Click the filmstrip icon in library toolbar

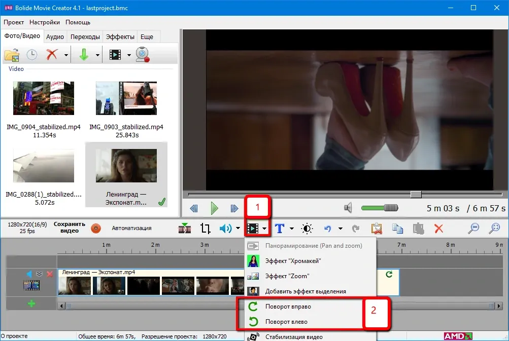coord(115,55)
